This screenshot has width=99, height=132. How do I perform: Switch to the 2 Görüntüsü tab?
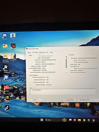tap(42, 52)
